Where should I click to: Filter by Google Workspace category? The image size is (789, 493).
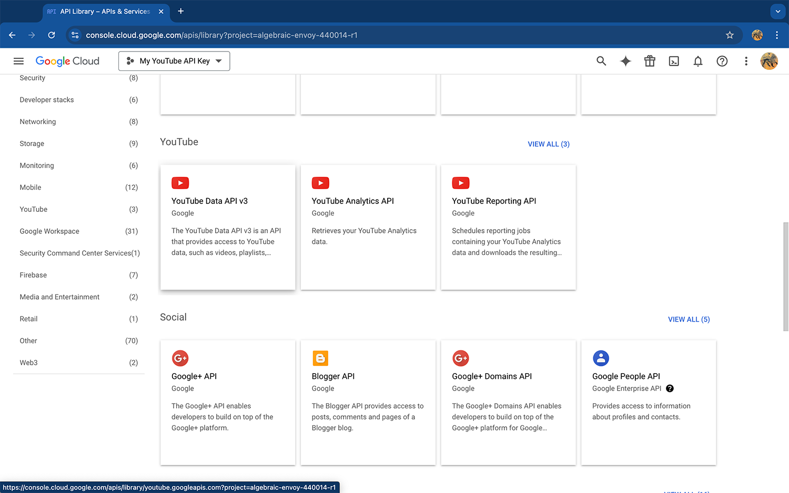[x=79, y=231]
